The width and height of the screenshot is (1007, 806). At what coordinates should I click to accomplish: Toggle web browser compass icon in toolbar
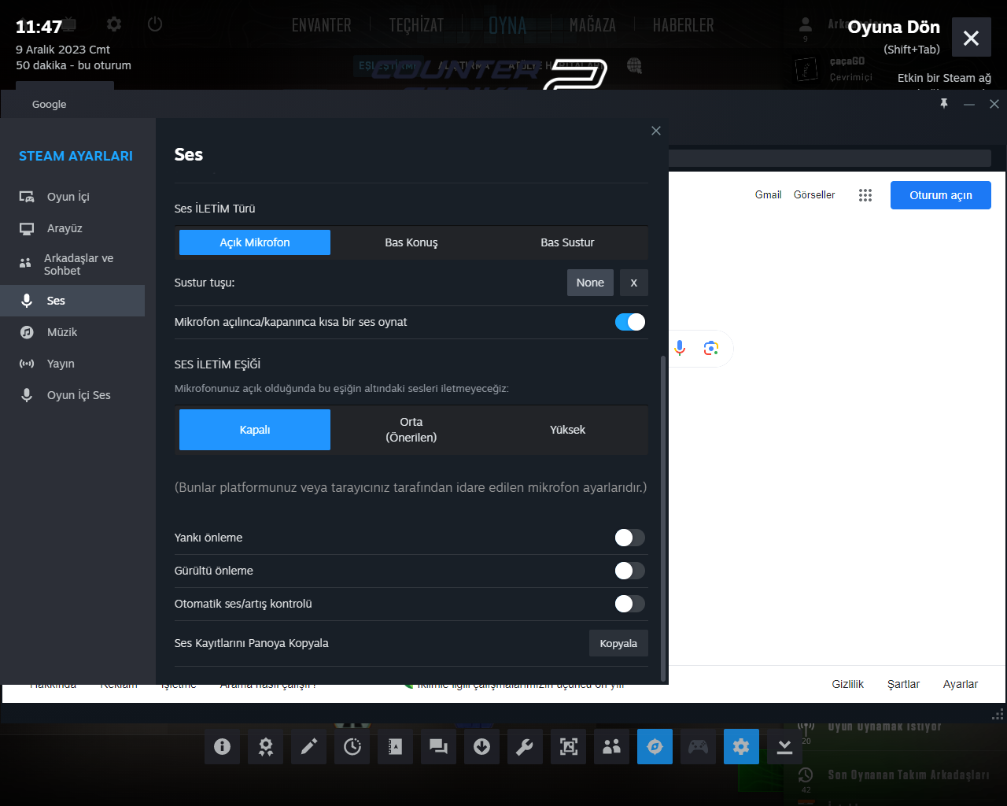coord(655,746)
